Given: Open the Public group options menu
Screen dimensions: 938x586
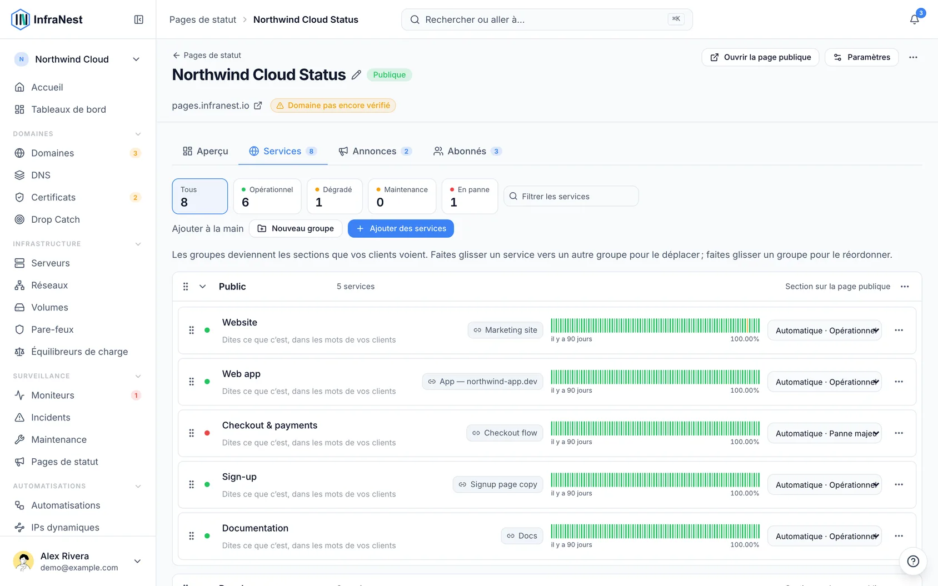Looking at the screenshot, I should [905, 287].
